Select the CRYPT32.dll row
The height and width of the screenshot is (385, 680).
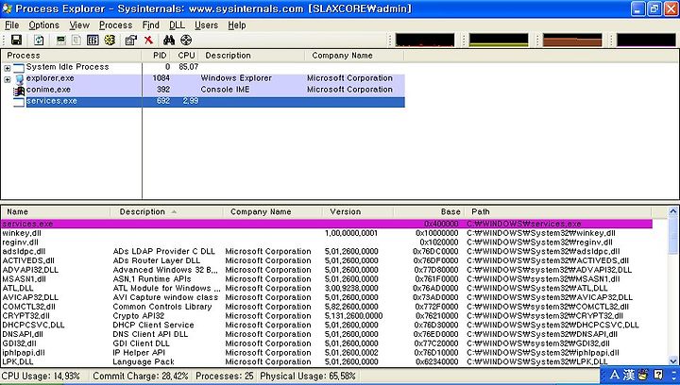(x=327, y=316)
